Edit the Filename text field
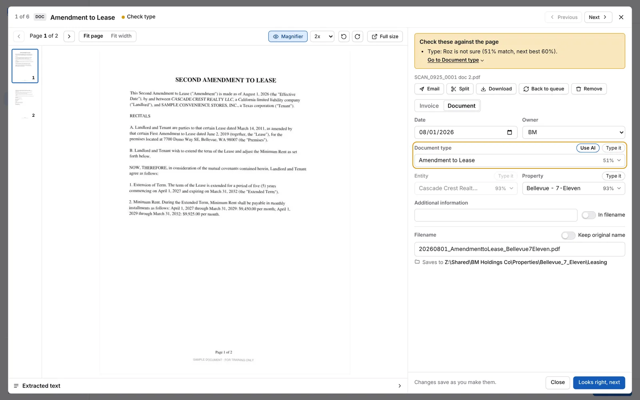 pos(520,249)
